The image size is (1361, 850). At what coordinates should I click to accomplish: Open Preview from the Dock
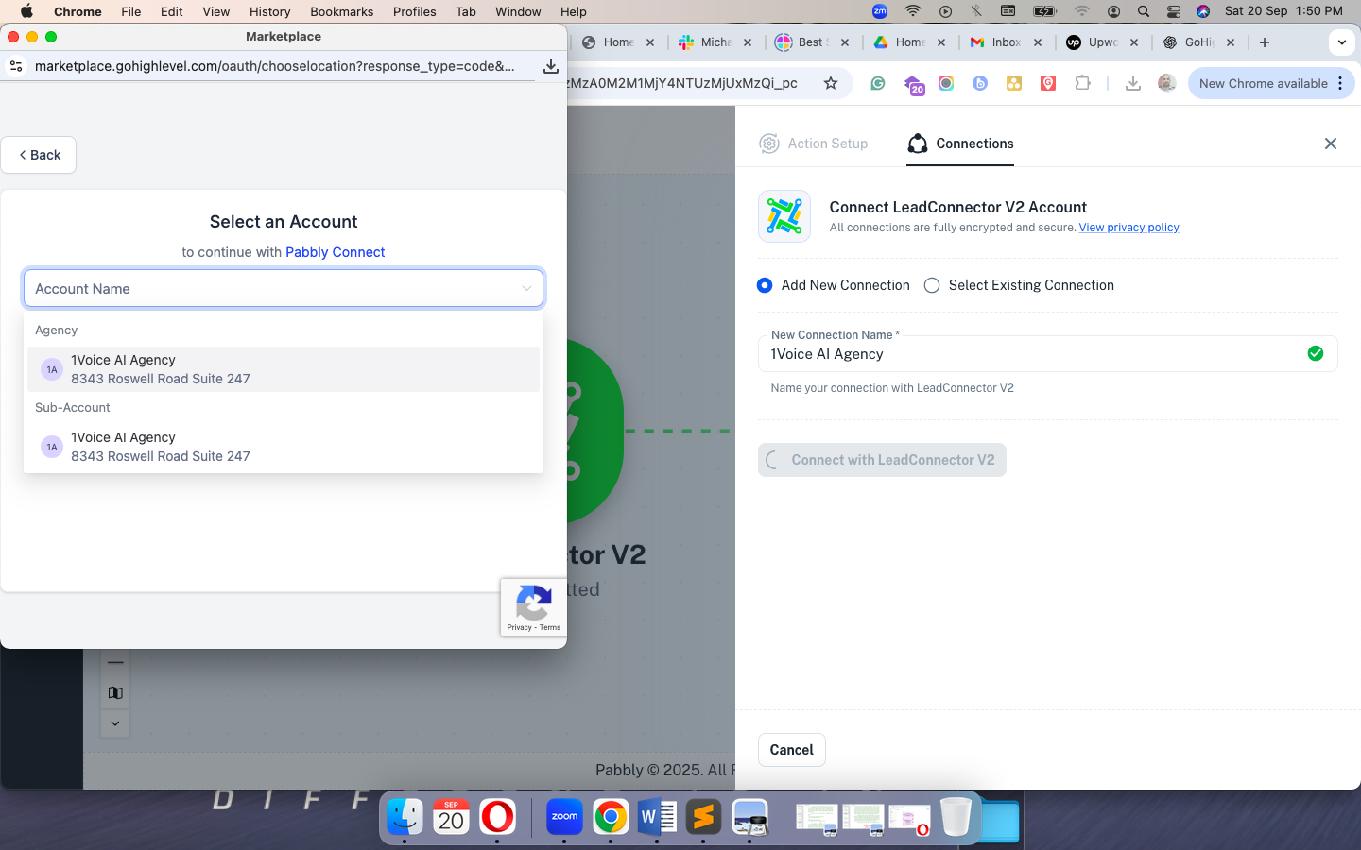tap(749, 816)
